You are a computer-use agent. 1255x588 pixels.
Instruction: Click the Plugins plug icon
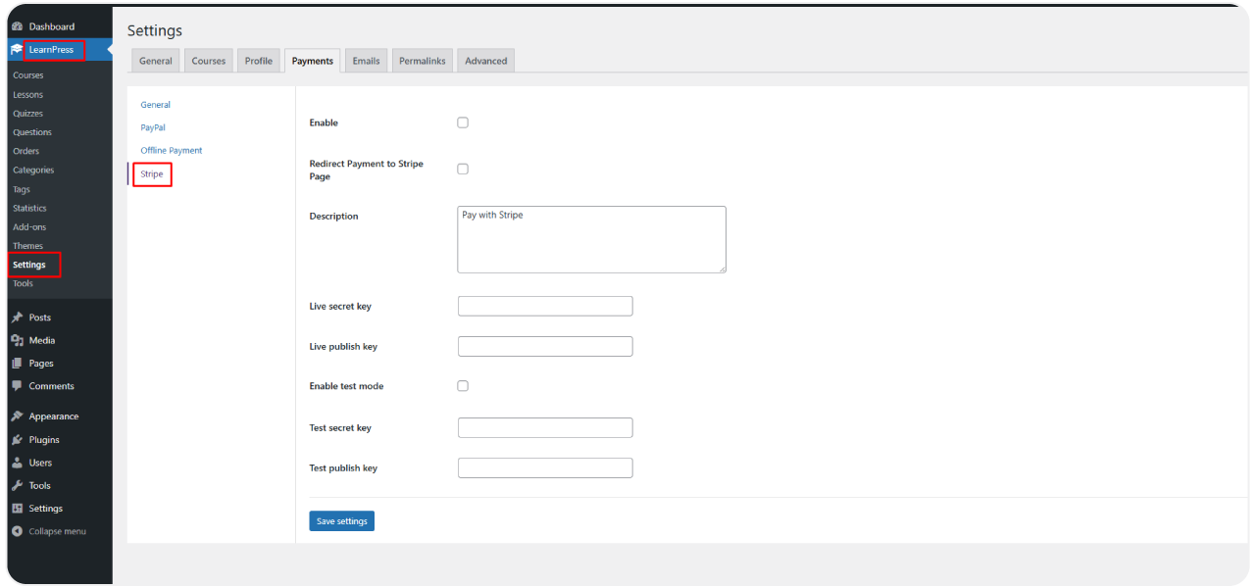click(x=17, y=440)
